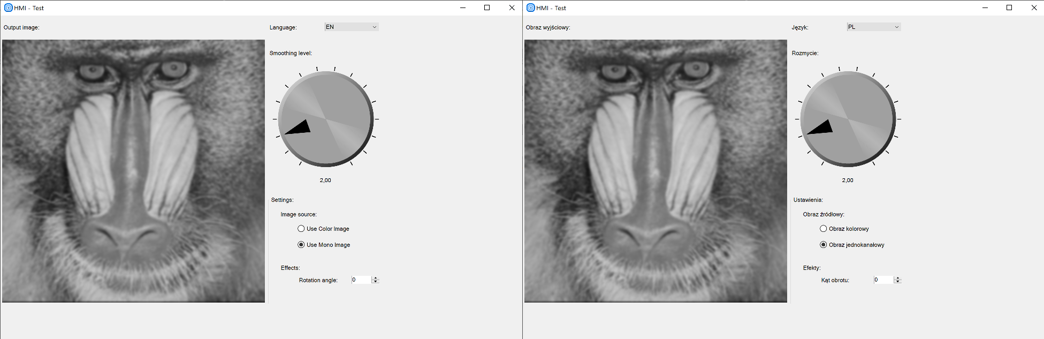Maximize the Polish-language HMI window
Image resolution: width=1044 pixels, height=339 pixels.
(x=1009, y=7)
